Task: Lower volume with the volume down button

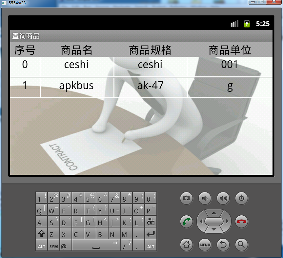Action: coord(205,198)
